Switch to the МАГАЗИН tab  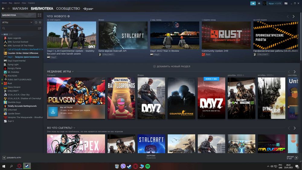tap(20, 8)
